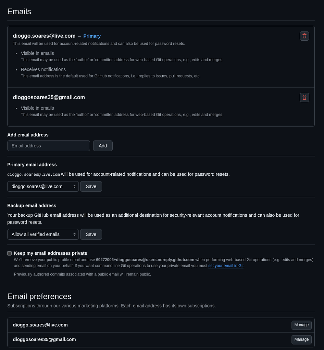Viewport: 324px width, 350px height.
Task: Save the backup email address setting
Action: point(91,234)
